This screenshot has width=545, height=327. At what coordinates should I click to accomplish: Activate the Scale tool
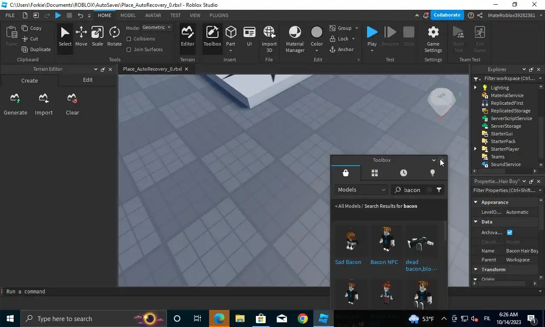click(x=98, y=37)
